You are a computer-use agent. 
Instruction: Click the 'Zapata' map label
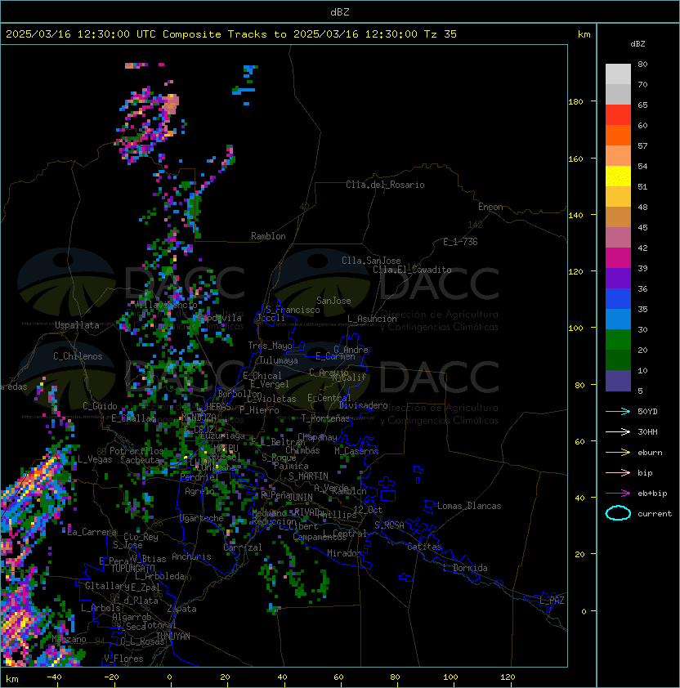click(181, 609)
